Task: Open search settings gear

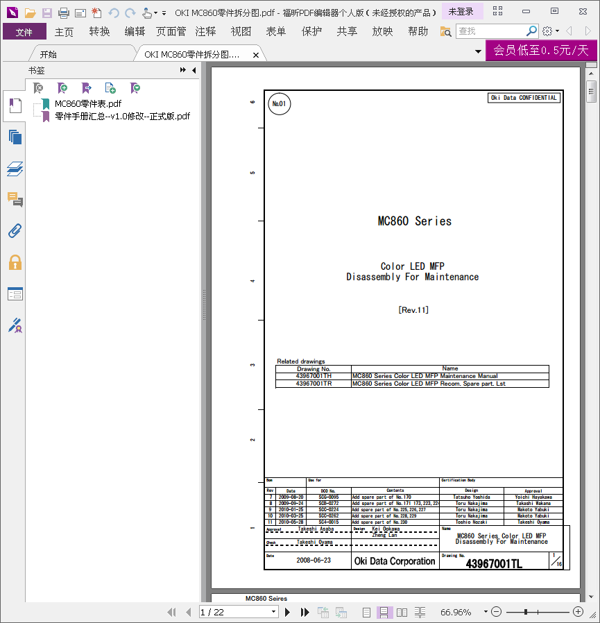Action: [547, 31]
